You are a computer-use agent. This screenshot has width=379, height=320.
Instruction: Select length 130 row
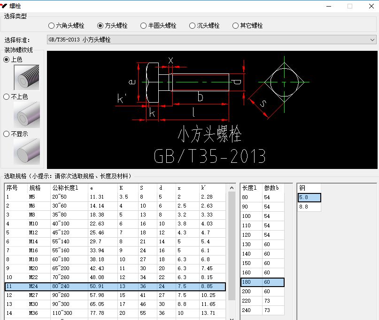(x=263, y=245)
